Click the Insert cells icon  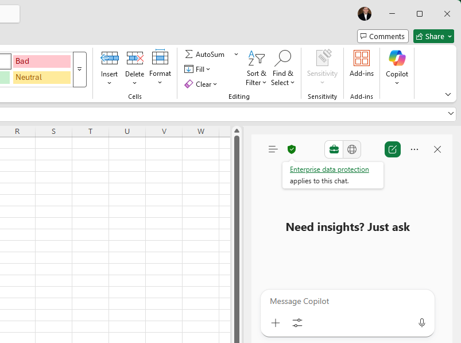coord(109,58)
